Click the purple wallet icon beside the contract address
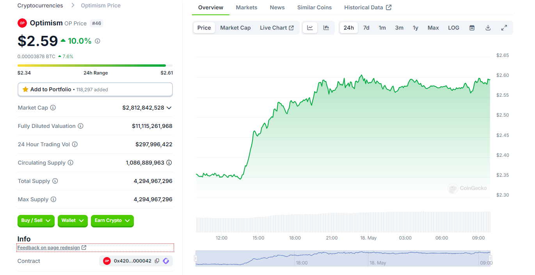Image resolution: width=535 pixels, height=275 pixels. point(166,261)
